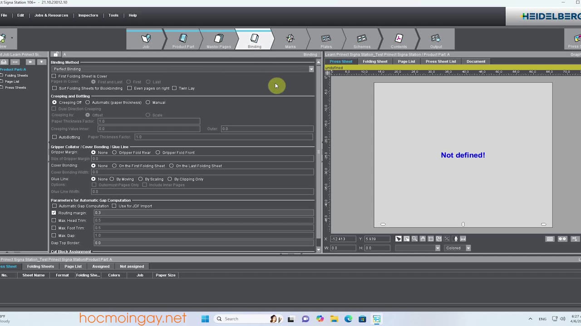Open the File menu
This screenshot has height=326, width=581.
[x=4, y=15]
